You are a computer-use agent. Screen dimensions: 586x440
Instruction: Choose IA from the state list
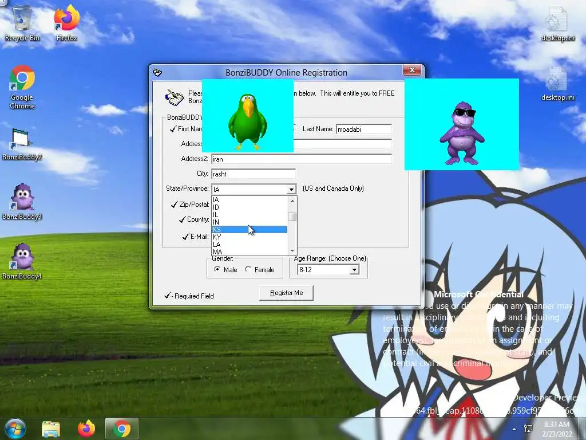(250, 200)
